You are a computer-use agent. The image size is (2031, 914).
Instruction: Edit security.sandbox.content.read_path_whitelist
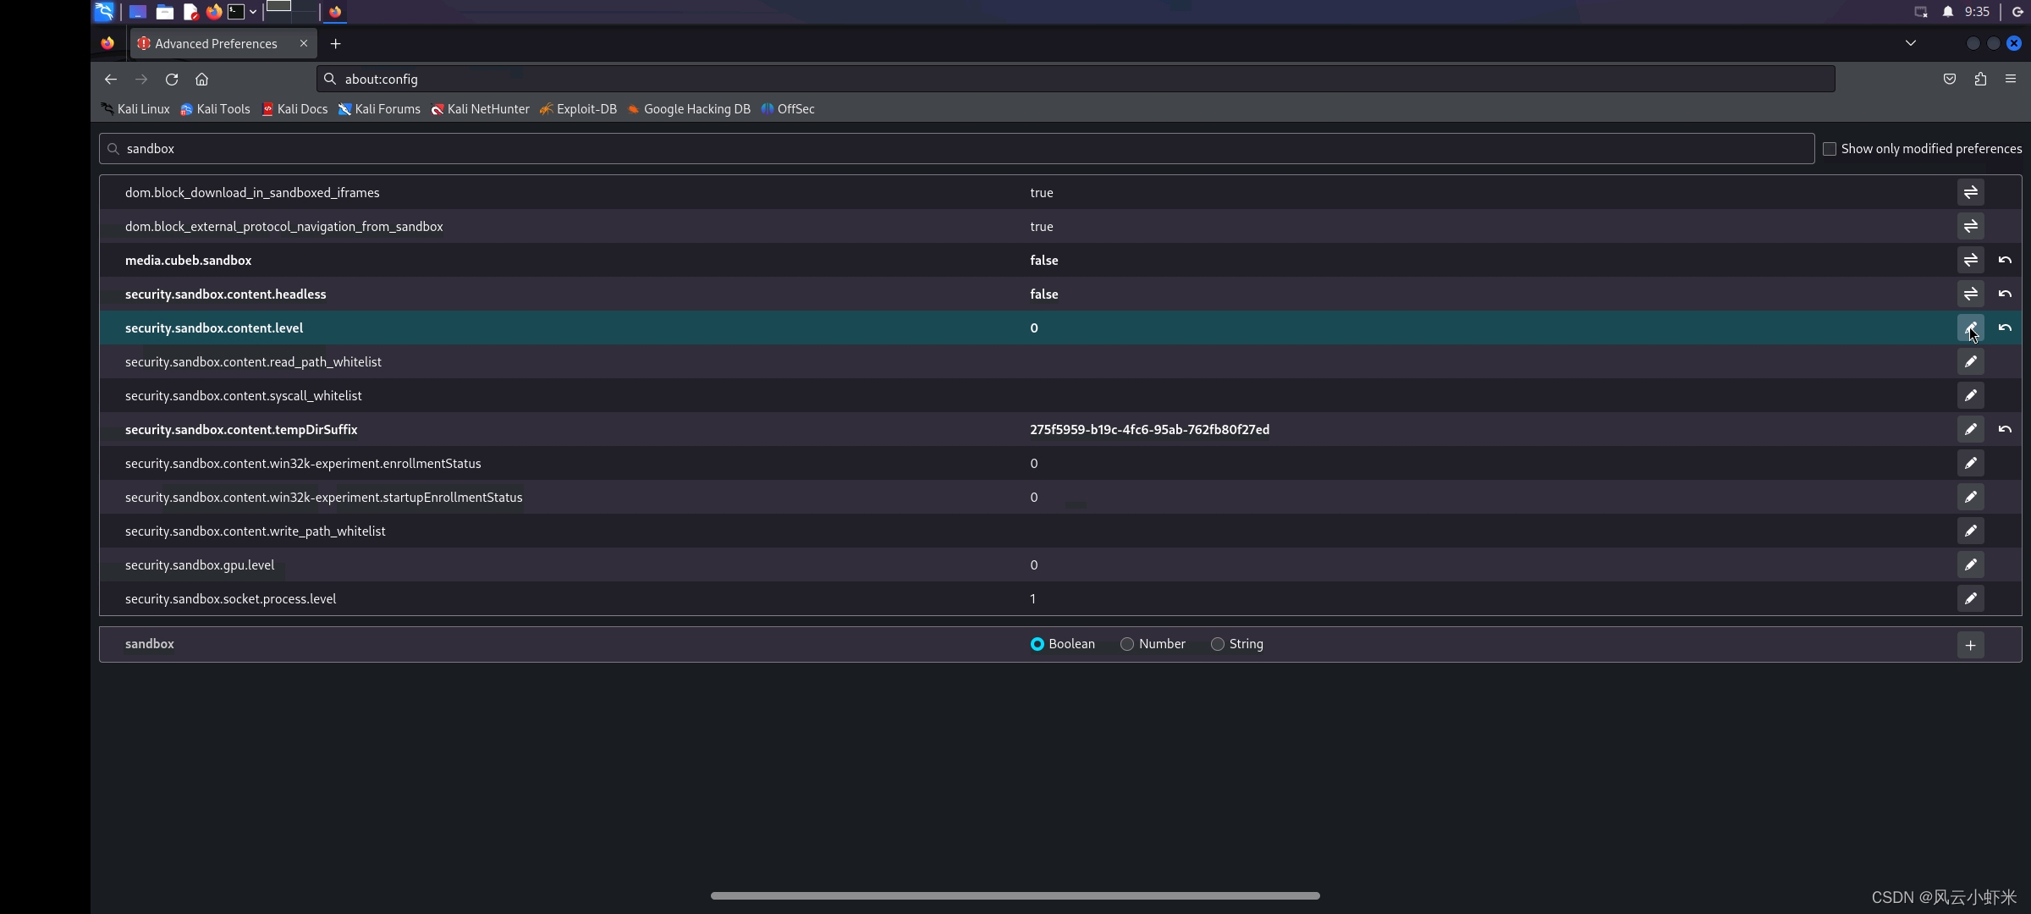1970,361
